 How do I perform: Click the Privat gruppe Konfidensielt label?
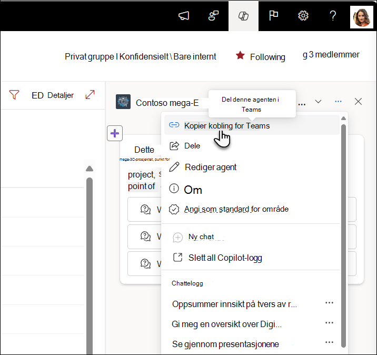(x=141, y=56)
